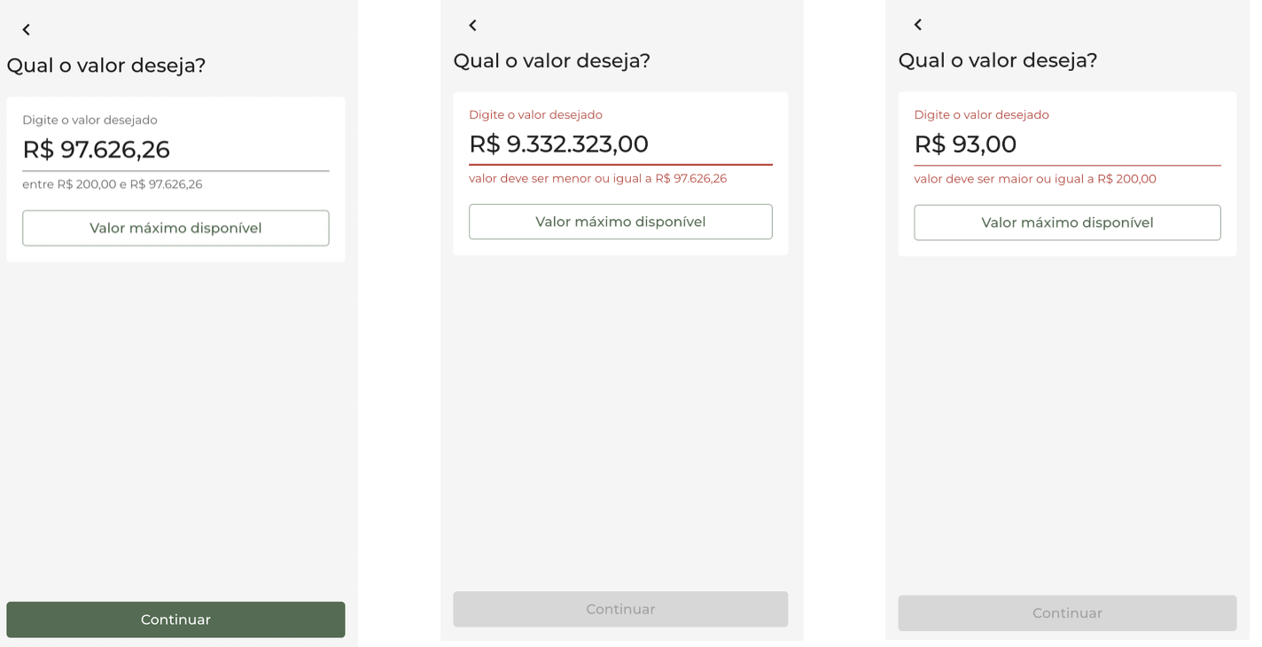1262x647 pixels.
Task: Click error 'valor deve ser menor ou igual'
Action: [x=597, y=178]
